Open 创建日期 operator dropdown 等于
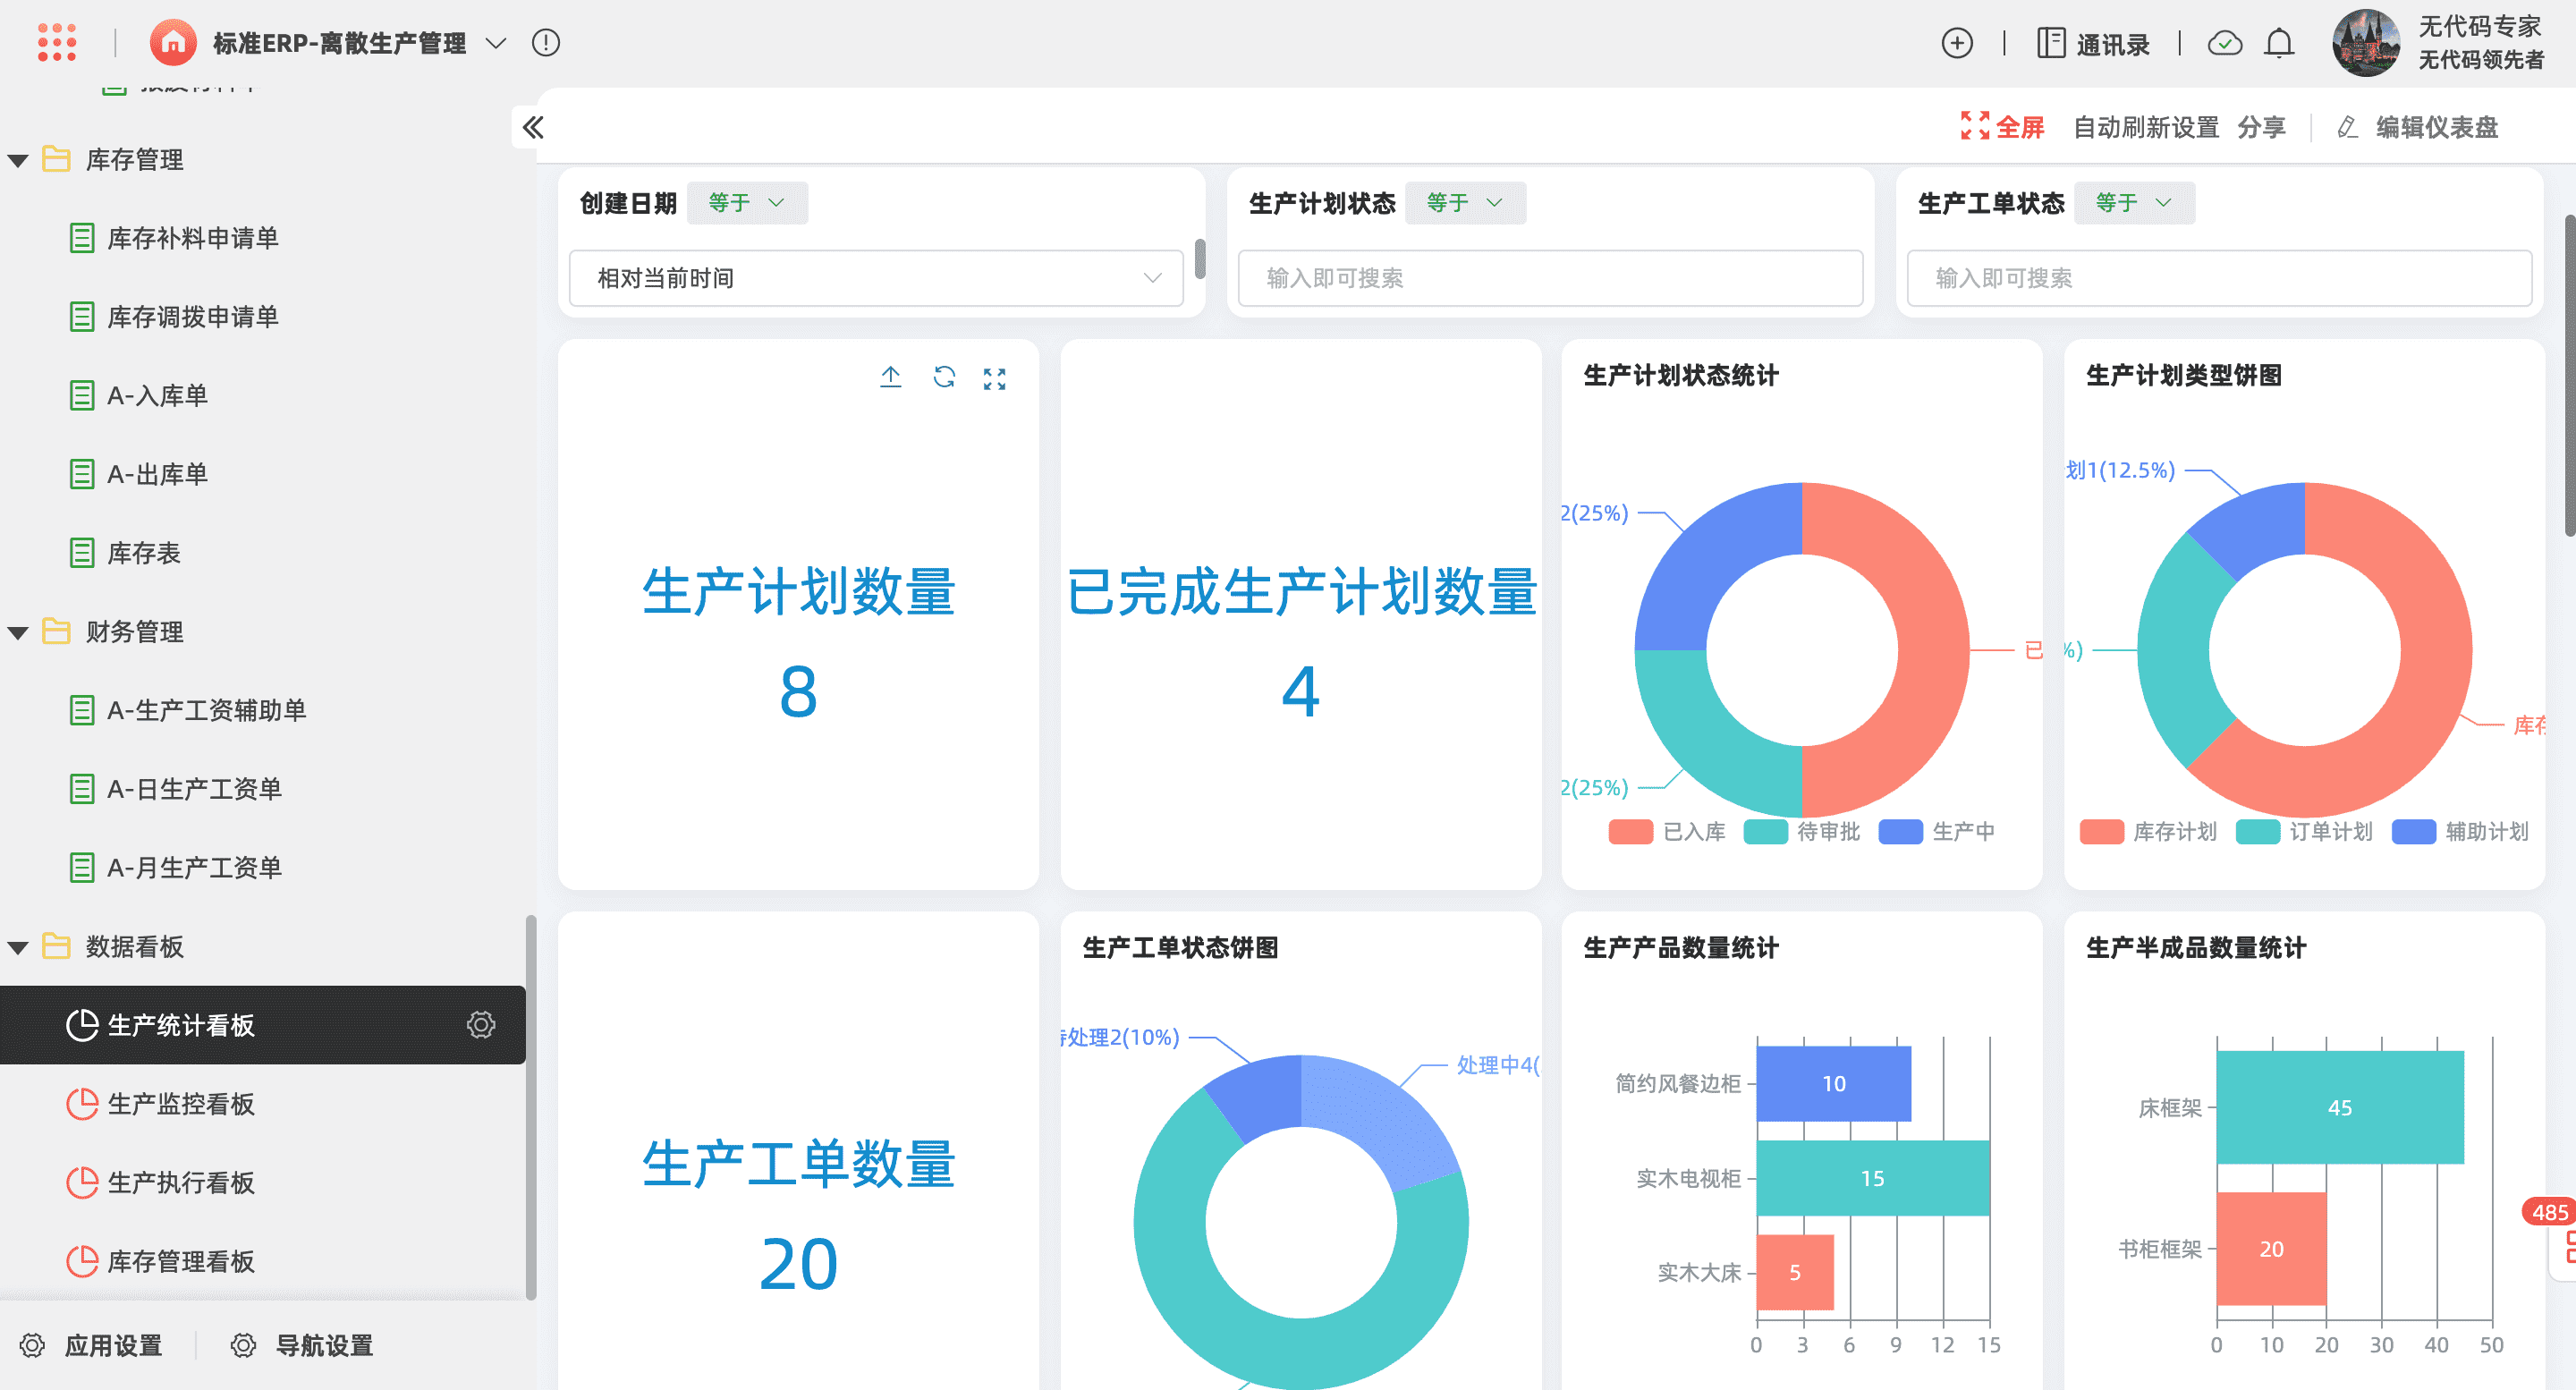The image size is (2576, 1390). click(746, 203)
